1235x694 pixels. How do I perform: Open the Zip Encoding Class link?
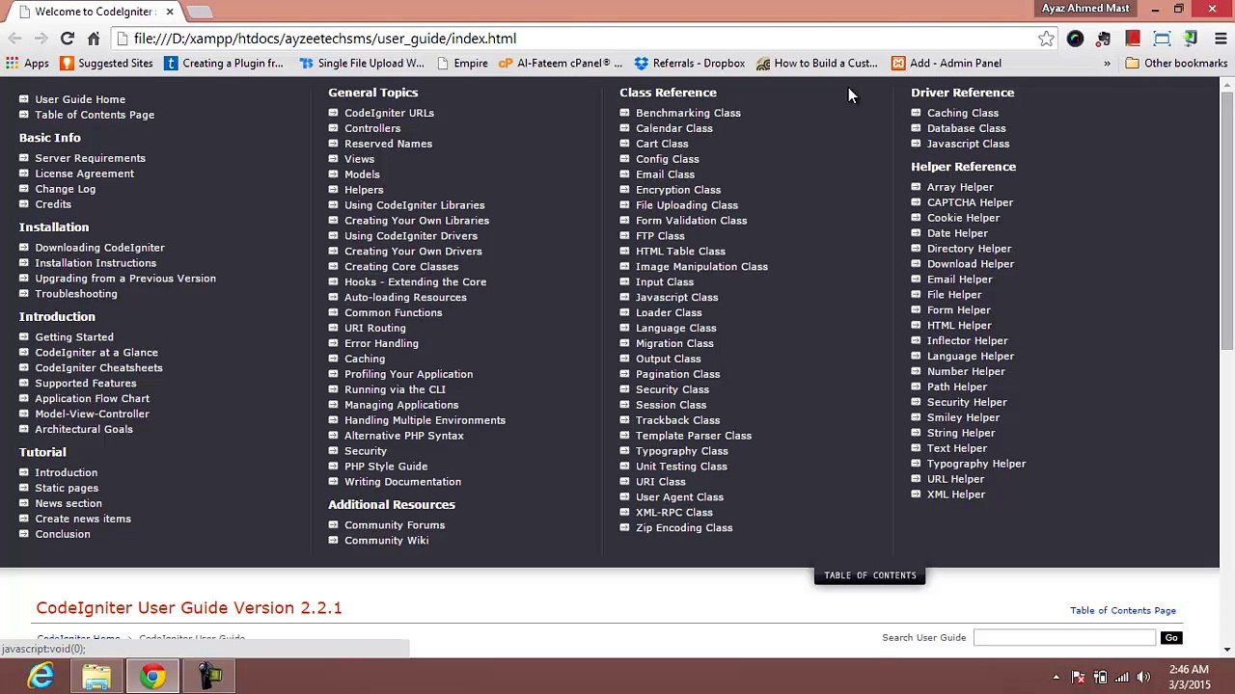684,528
